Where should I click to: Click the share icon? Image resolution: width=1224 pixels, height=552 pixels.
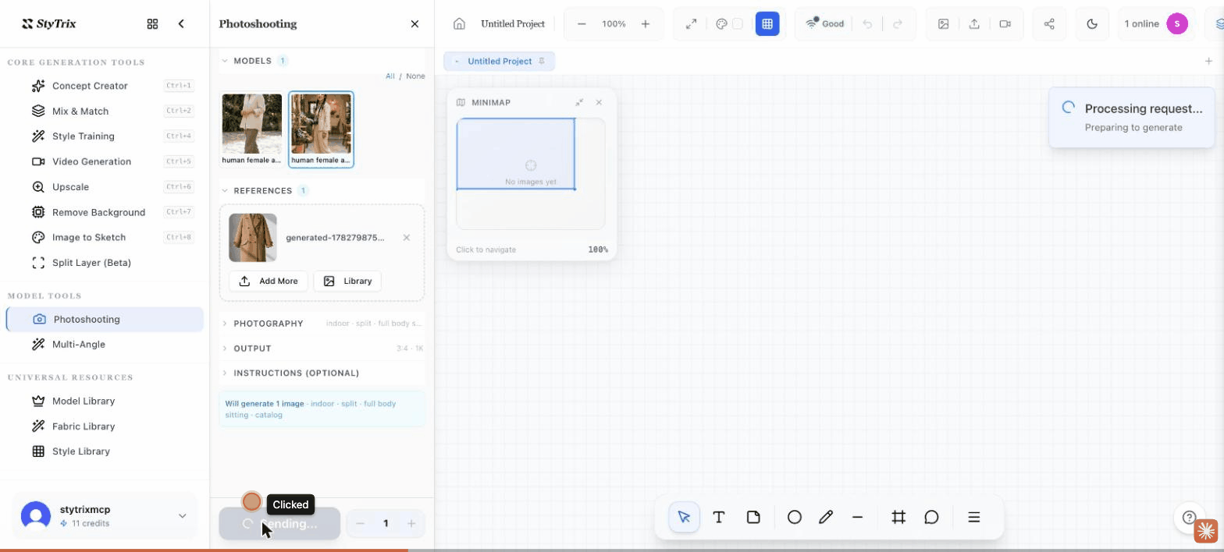click(1049, 23)
